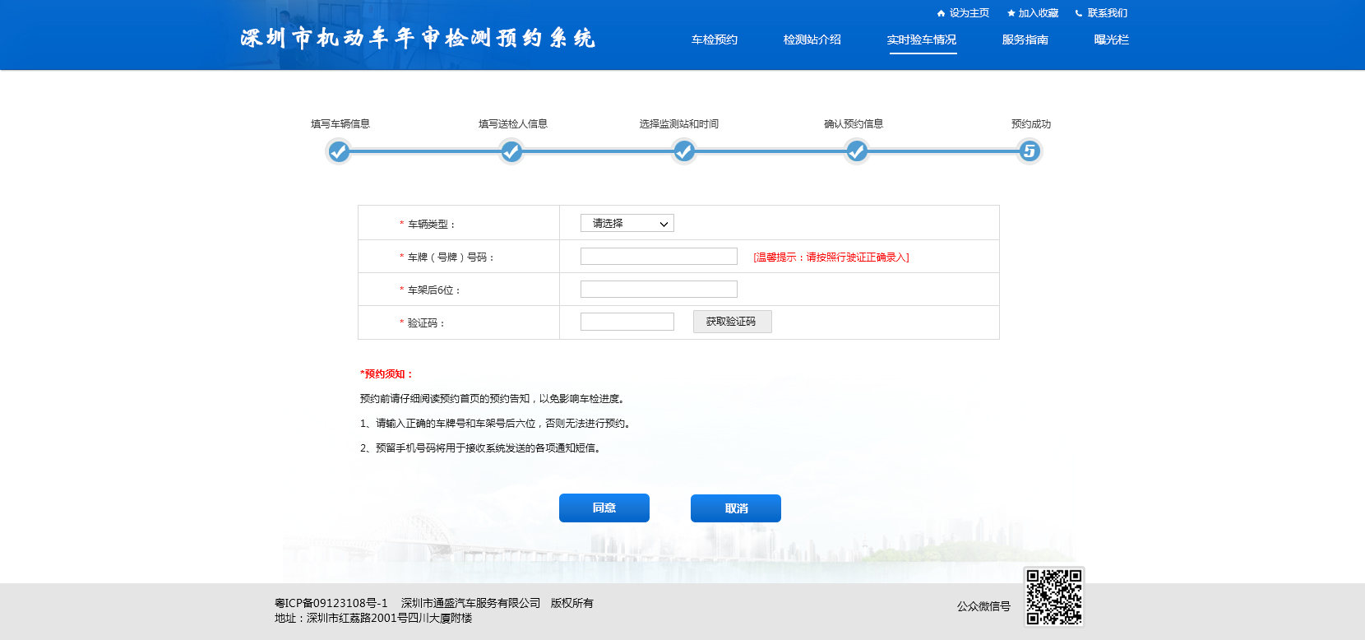The height and width of the screenshot is (640, 1365).
Task: Open the 车检预约 menu item
Action: (x=714, y=39)
